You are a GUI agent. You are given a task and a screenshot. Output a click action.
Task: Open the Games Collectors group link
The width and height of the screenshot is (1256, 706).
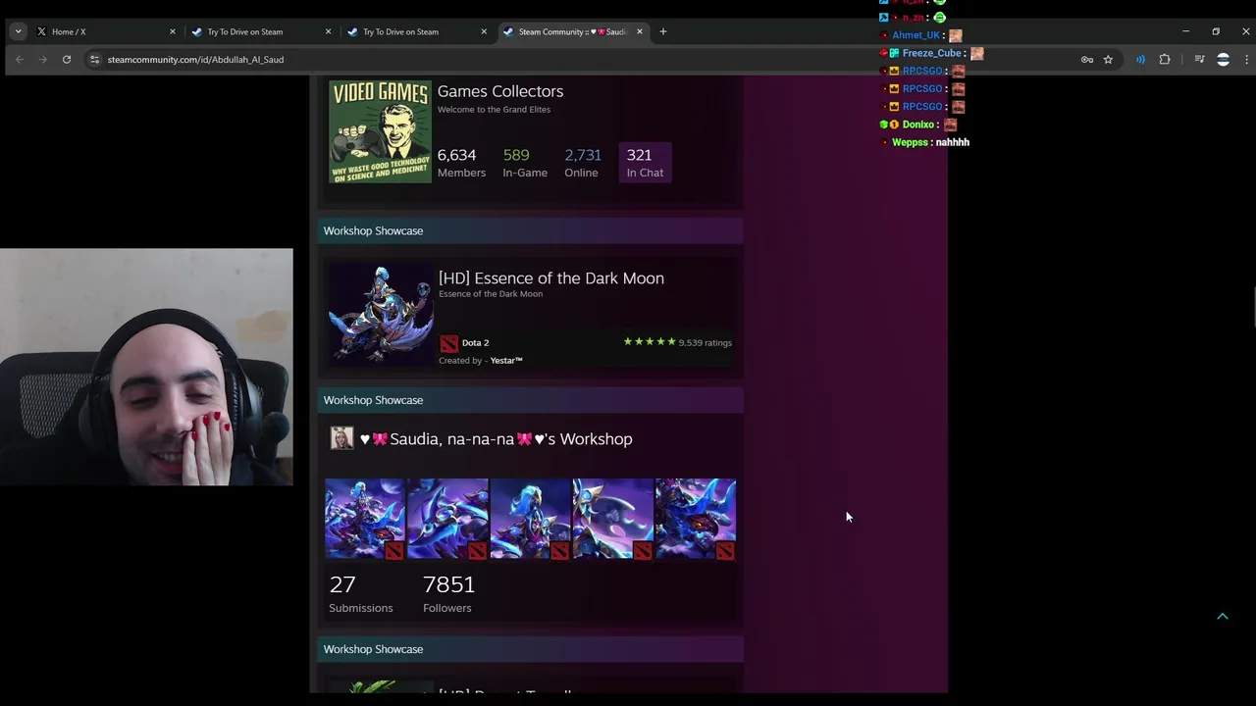pyautogui.click(x=499, y=91)
